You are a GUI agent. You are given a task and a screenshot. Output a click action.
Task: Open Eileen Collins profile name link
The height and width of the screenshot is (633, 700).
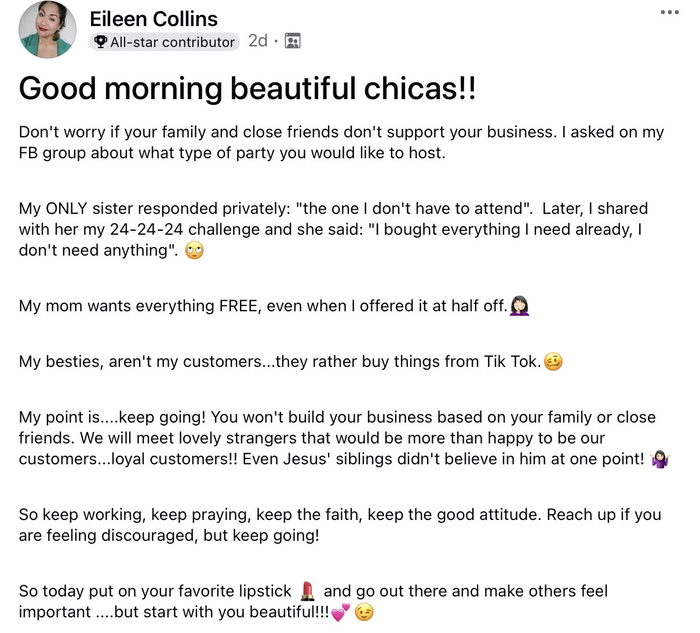click(154, 19)
